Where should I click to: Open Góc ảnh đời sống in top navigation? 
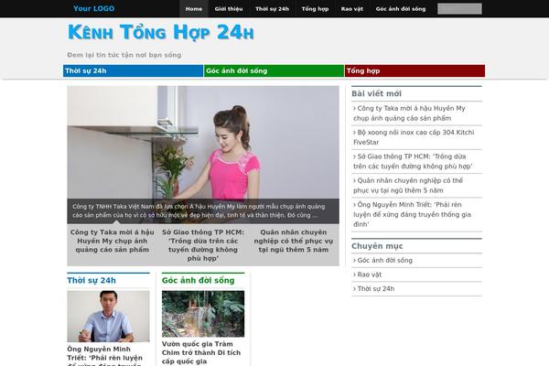click(x=401, y=9)
